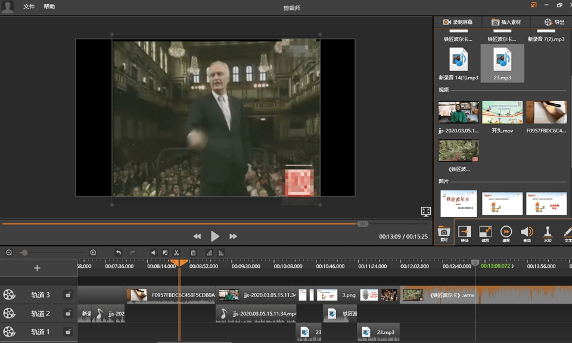Delete the selected clip with the trash icon
The height and width of the screenshot is (343, 572).
point(193,252)
